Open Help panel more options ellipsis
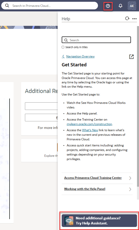This screenshot has width=139, height=230. [x=134, y=19]
